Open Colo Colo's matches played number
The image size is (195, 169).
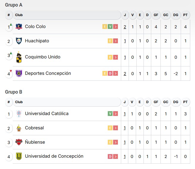125,27
